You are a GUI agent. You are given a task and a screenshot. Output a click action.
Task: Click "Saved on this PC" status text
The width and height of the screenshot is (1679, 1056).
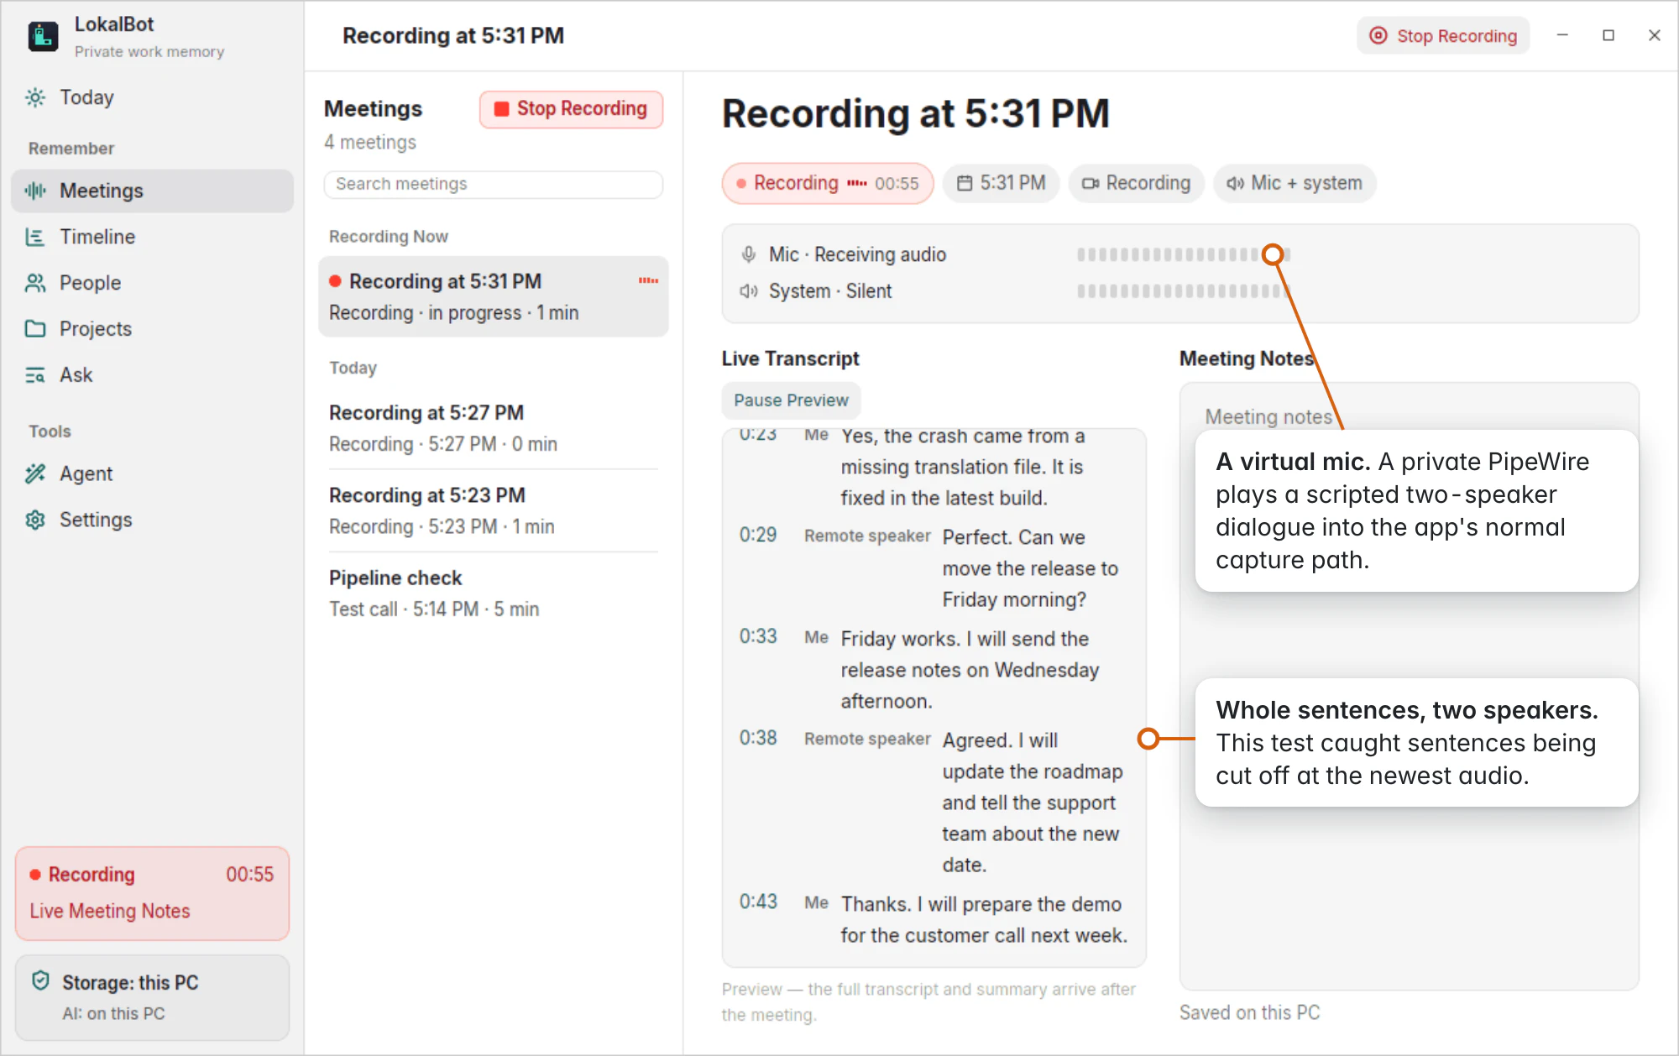click(1249, 1013)
